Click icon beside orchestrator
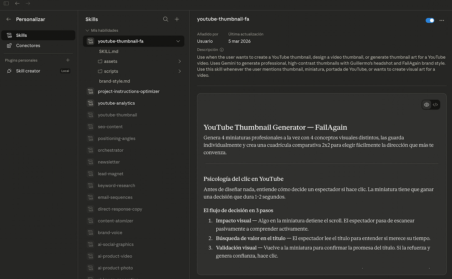Viewport: 452px width, 279px height. (x=90, y=151)
